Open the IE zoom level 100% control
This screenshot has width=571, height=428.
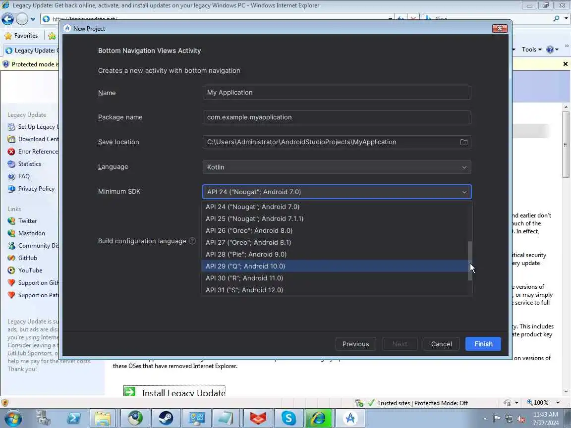543,403
